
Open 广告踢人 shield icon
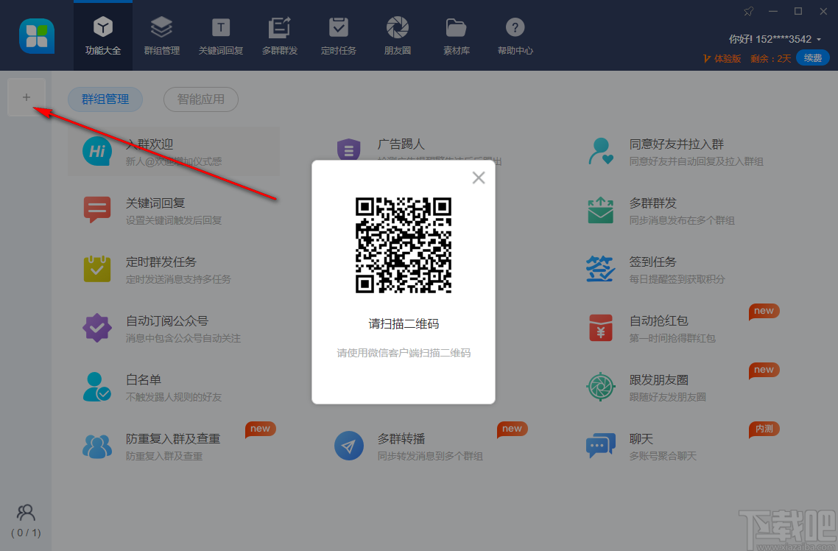click(349, 149)
